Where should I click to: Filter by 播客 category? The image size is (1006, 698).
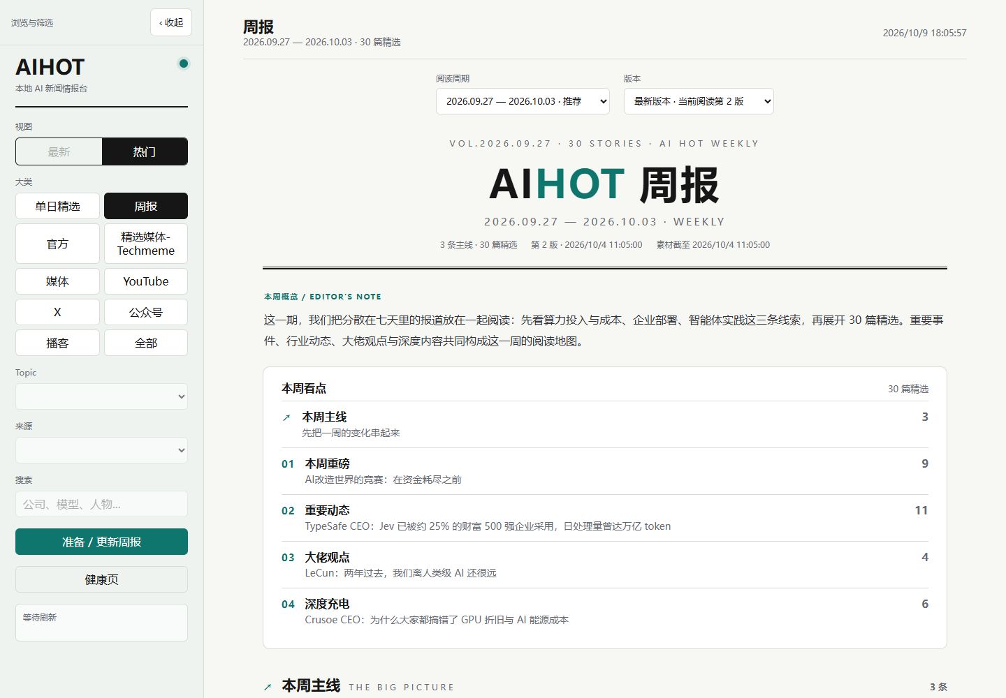pos(57,343)
